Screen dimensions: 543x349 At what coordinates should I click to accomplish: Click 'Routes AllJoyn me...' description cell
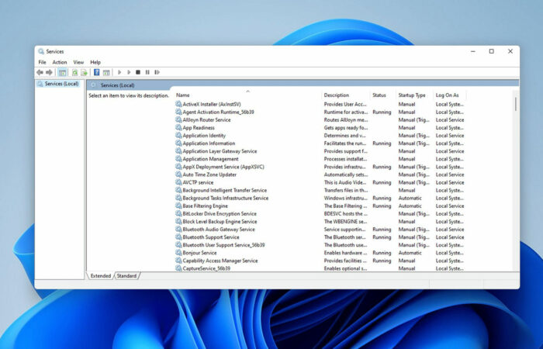click(346, 119)
